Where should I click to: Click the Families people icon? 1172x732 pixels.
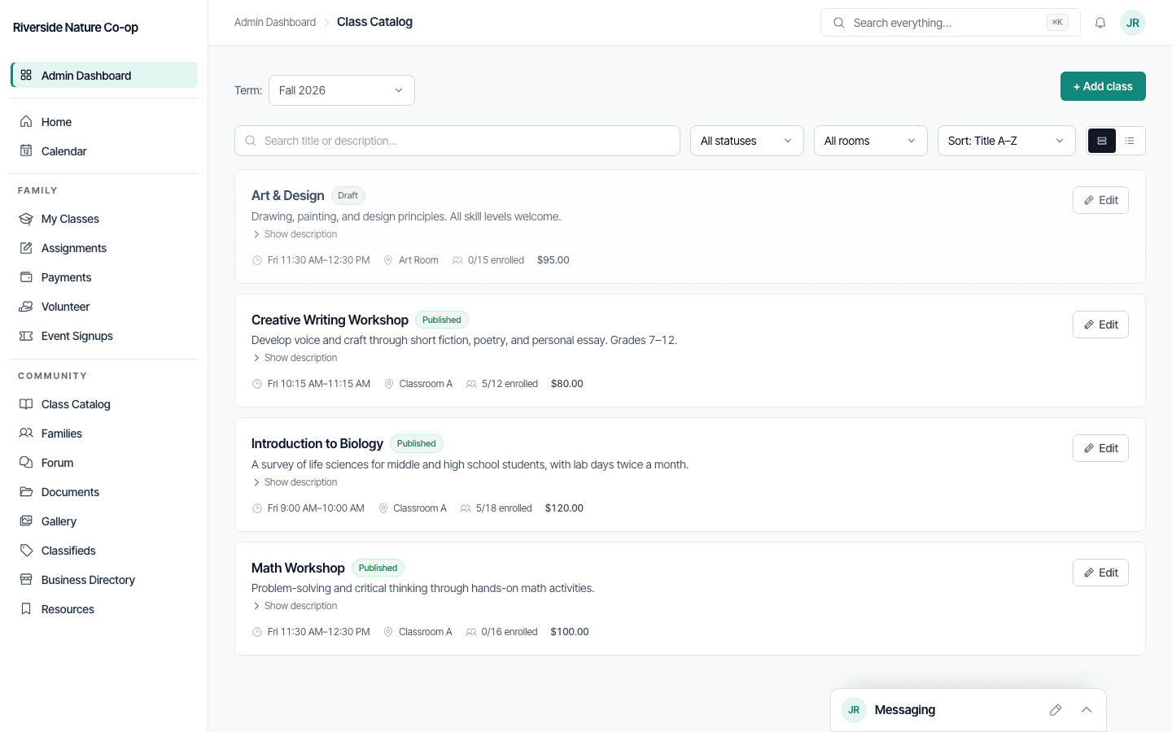tap(26, 434)
